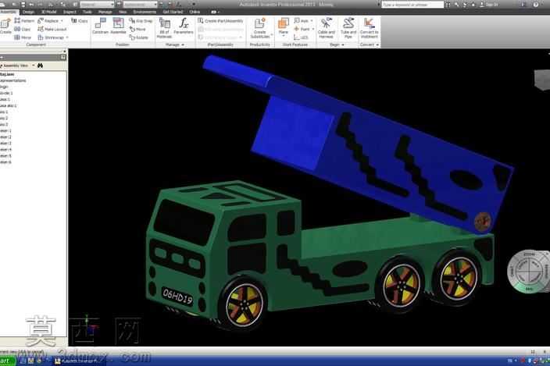Open the Inspect ribbon tab
This screenshot has width=550, height=366.
click(69, 12)
